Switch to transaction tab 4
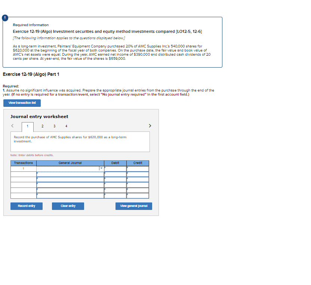The height and width of the screenshot is (285, 311). (66, 126)
